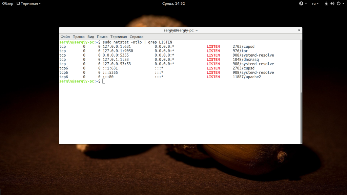Open the Вид menu
Image resolution: width=347 pixels, height=195 pixels.
tap(90, 37)
